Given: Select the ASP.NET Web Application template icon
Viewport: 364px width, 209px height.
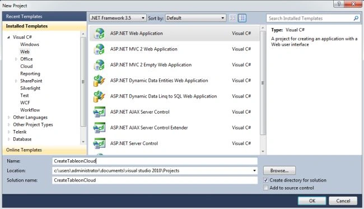Looking at the screenshot, I should click(x=99, y=34).
